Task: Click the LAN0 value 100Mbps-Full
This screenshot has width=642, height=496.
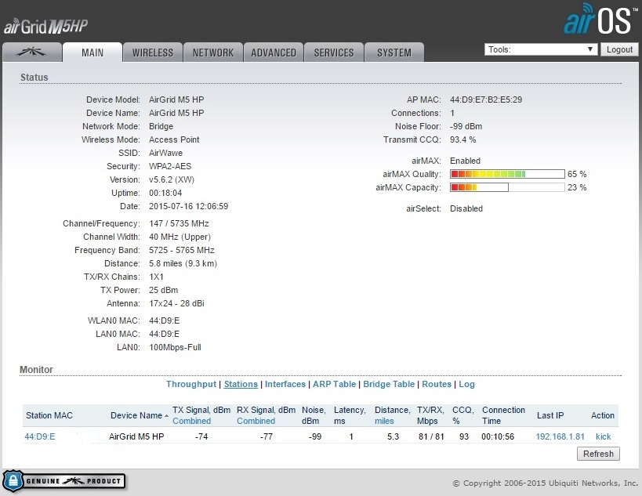Action: point(175,347)
